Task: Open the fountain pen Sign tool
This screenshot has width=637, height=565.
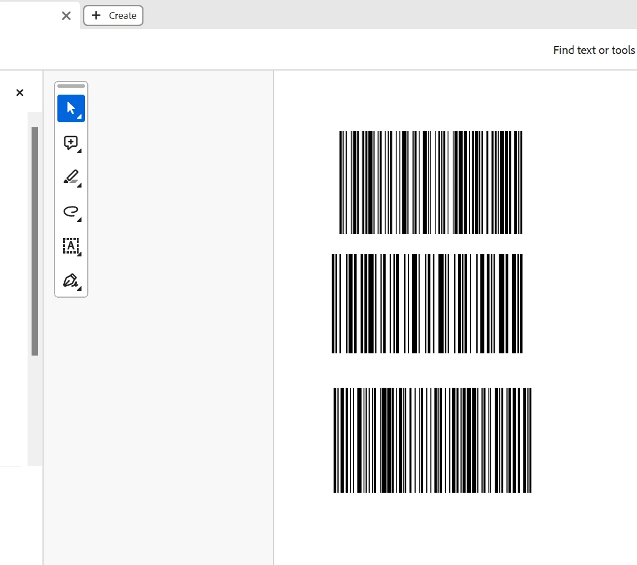Action: 71,280
